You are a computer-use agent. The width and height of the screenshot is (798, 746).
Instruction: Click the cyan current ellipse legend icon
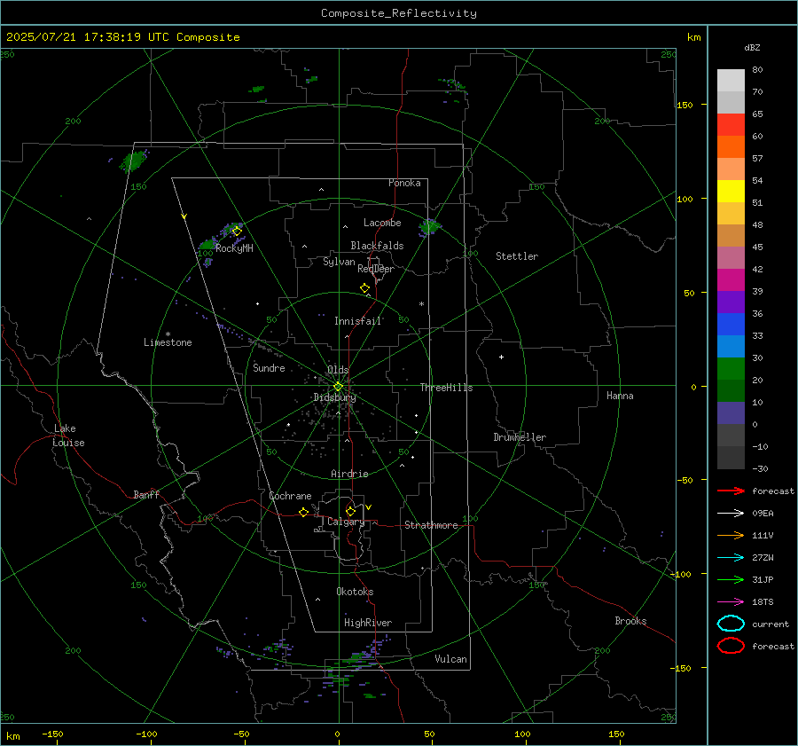[x=731, y=624]
